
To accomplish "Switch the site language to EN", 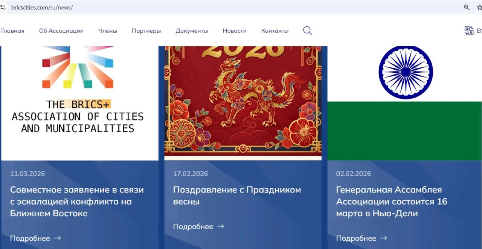I will click(479, 31).
